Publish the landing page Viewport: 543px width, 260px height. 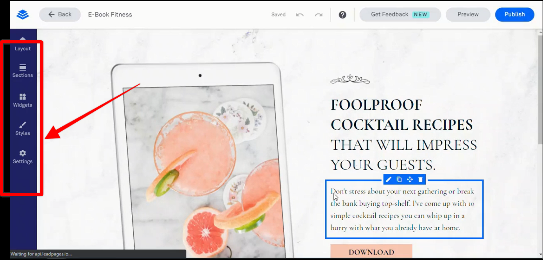coord(514,14)
